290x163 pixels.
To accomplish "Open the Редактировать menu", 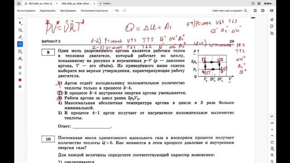I will click(48, 11).
